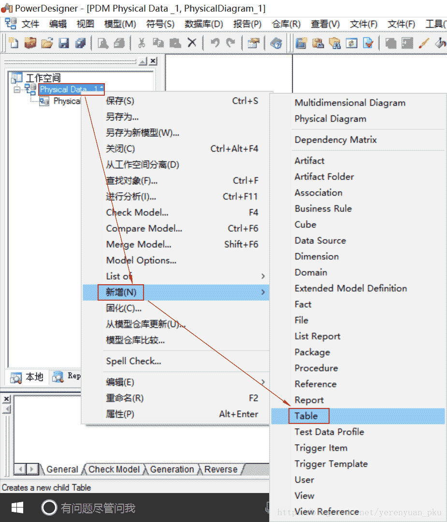Viewport: 447px width, 522px height.
Task: Click the Print toolbar icon
Action: 119,43
